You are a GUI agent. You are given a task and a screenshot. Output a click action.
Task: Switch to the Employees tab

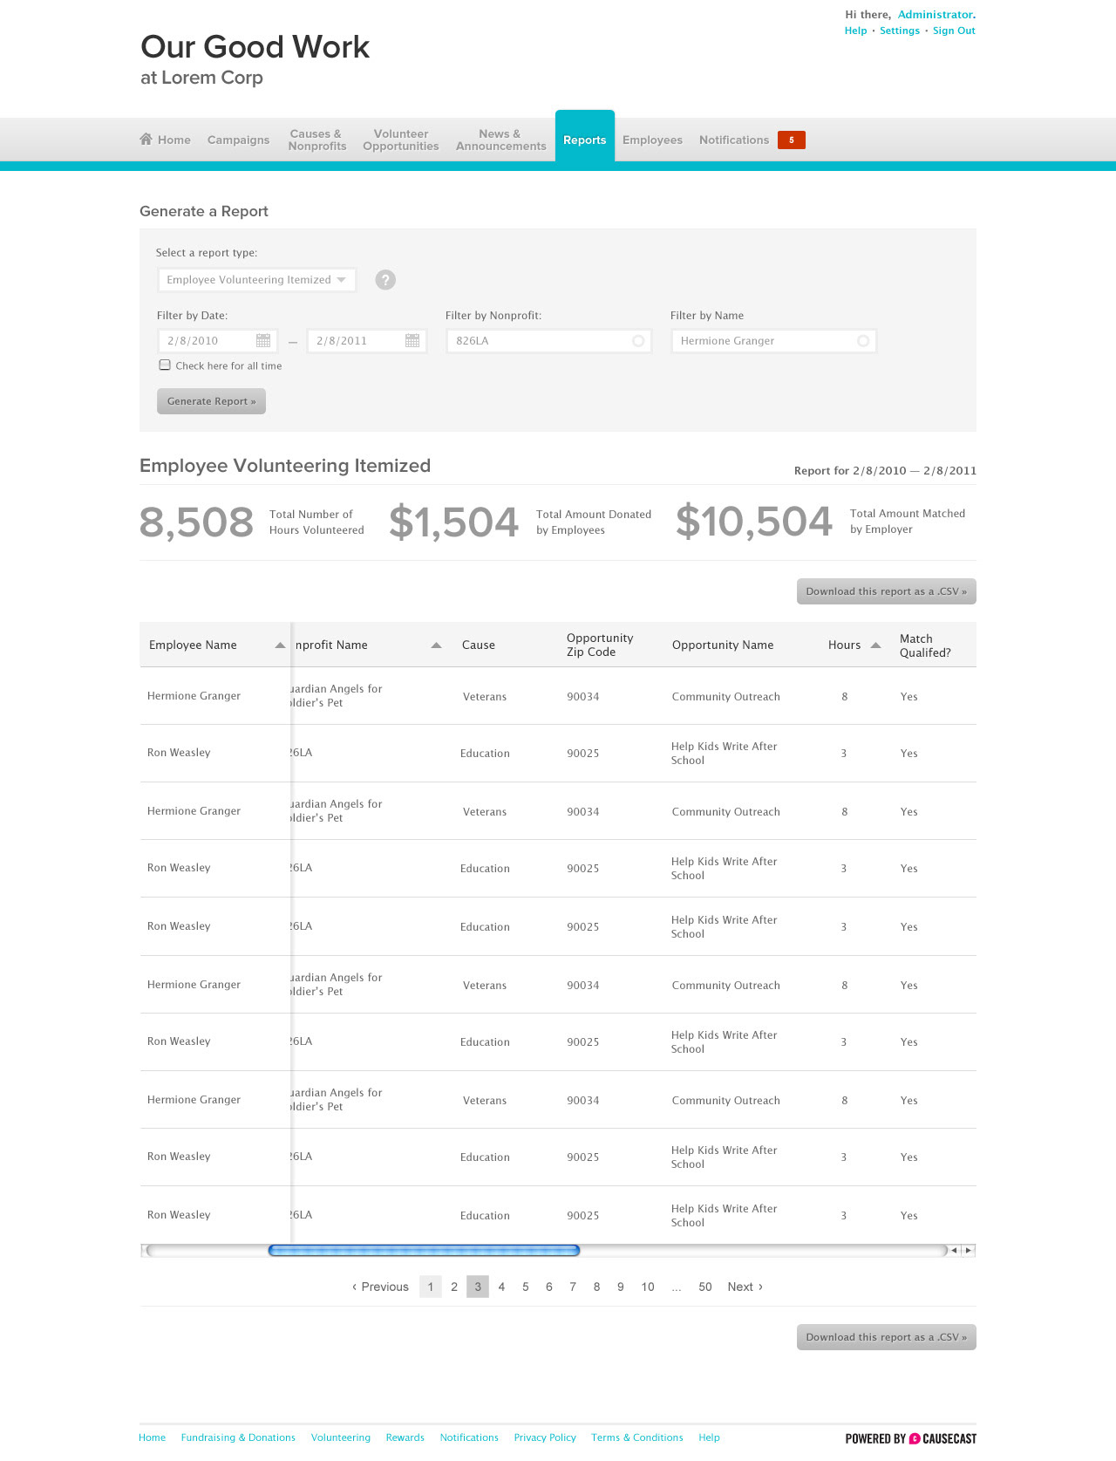[x=652, y=140]
